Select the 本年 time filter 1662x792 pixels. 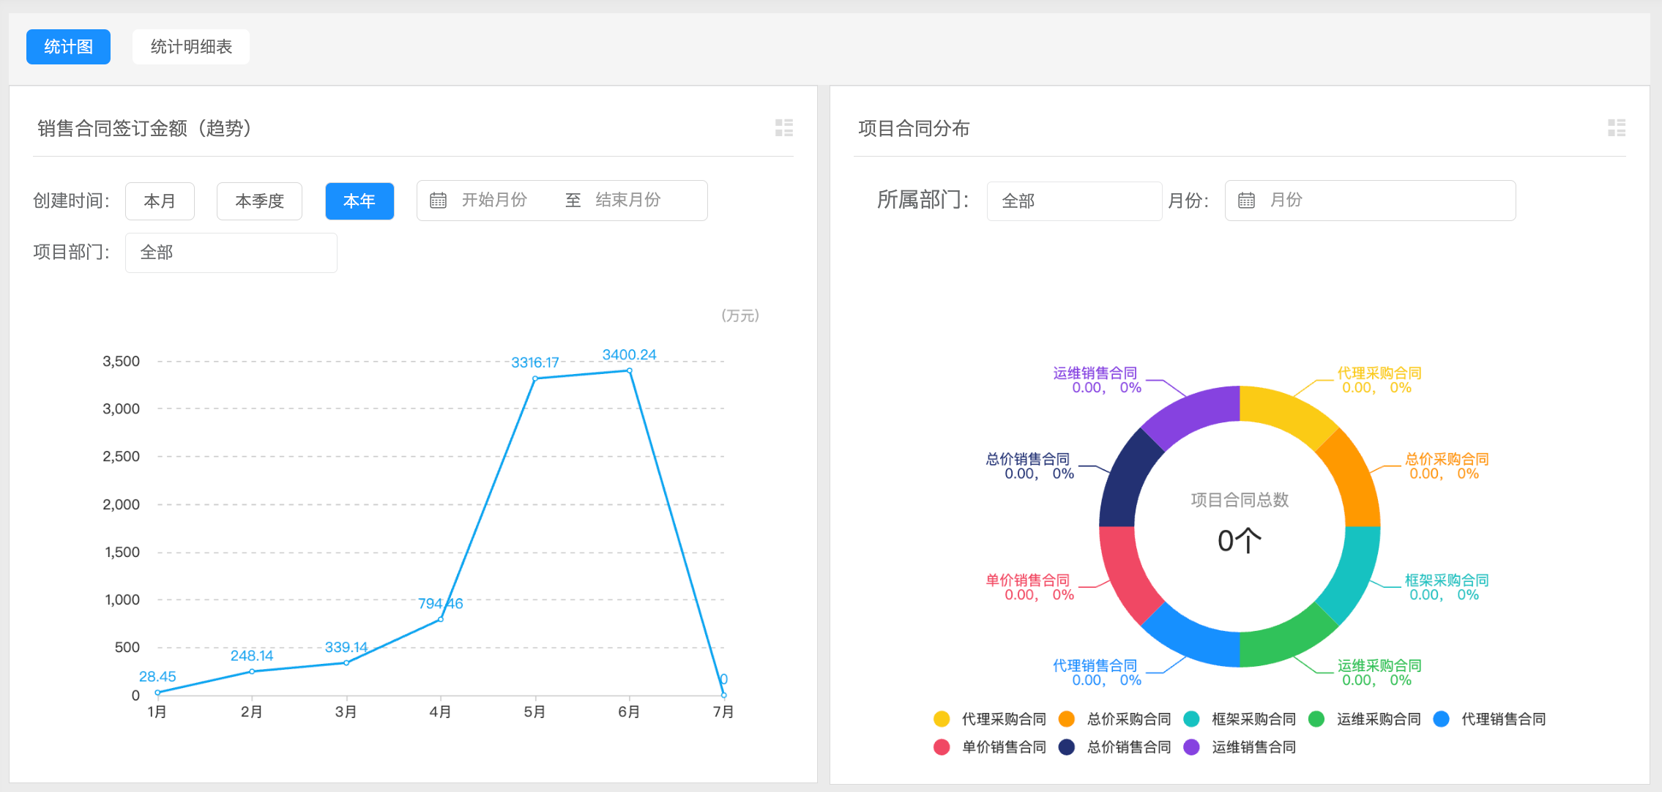359,201
